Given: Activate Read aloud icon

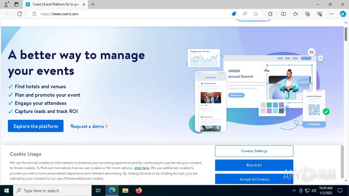Looking at the screenshot, I should coord(245,14).
